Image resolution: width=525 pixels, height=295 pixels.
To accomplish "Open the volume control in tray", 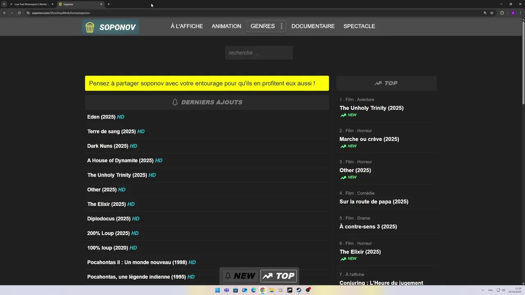I will 504,290.
